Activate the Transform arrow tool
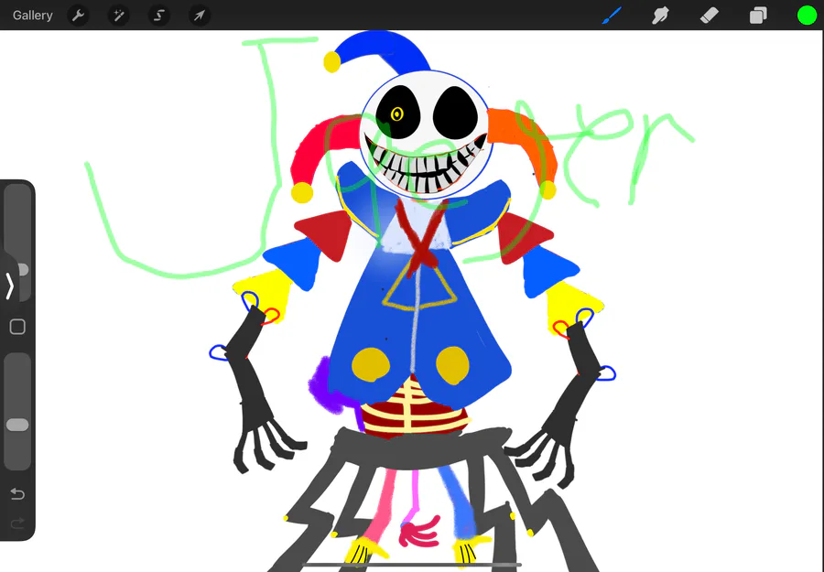The image size is (824, 572). click(x=200, y=16)
